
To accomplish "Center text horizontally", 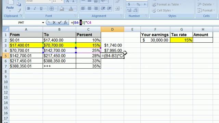I will coord(89,9).
